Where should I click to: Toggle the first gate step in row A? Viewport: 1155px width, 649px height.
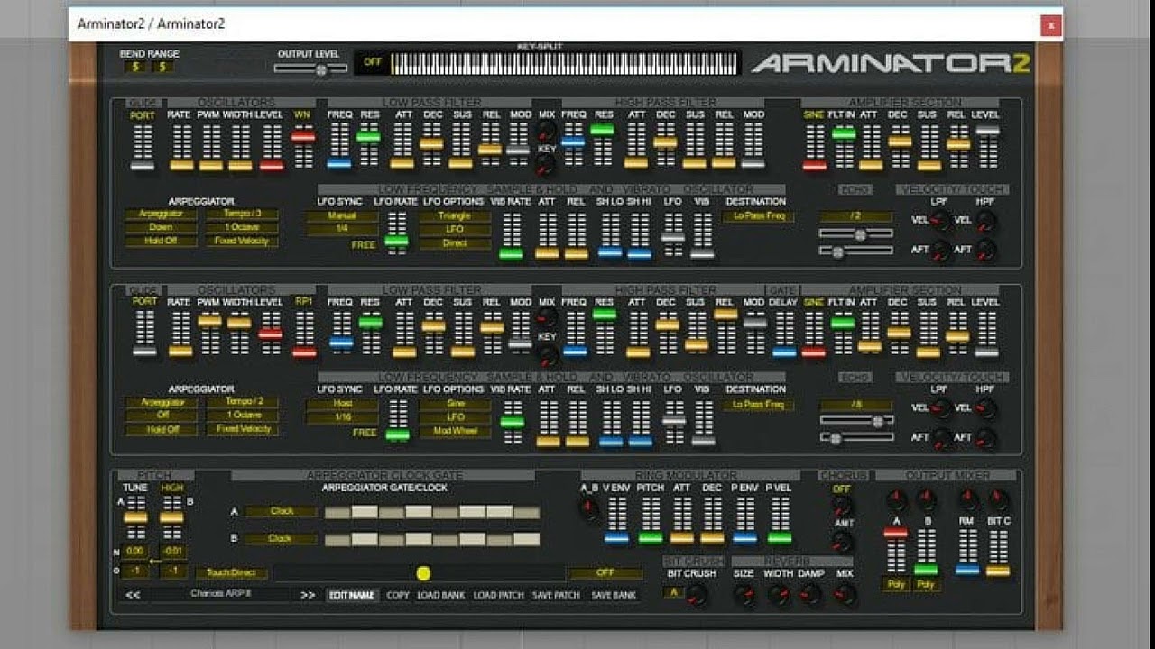pos(337,512)
